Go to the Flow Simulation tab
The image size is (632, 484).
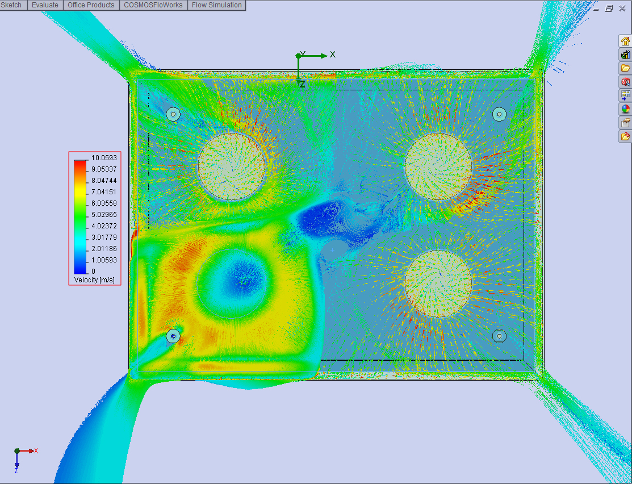tap(216, 5)
